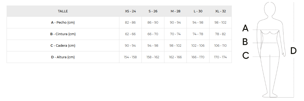
Task: Click the C - Cadera (cm) row label
Action: tap(63, 46)
